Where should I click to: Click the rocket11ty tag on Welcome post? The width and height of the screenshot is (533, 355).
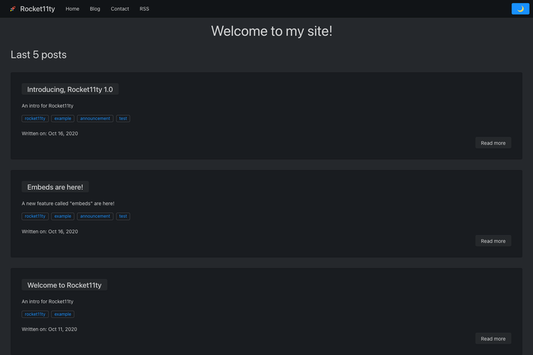(35, 314)
